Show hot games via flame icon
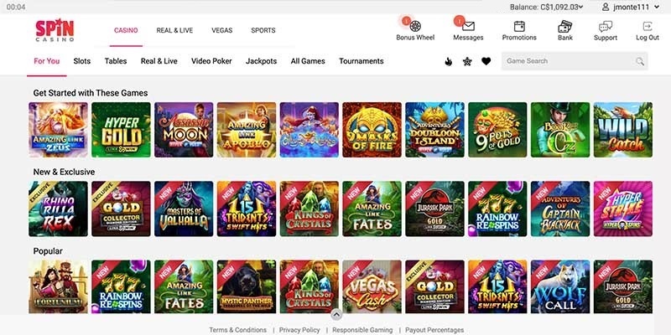This screenshot has height=335, width=671. 448,61
